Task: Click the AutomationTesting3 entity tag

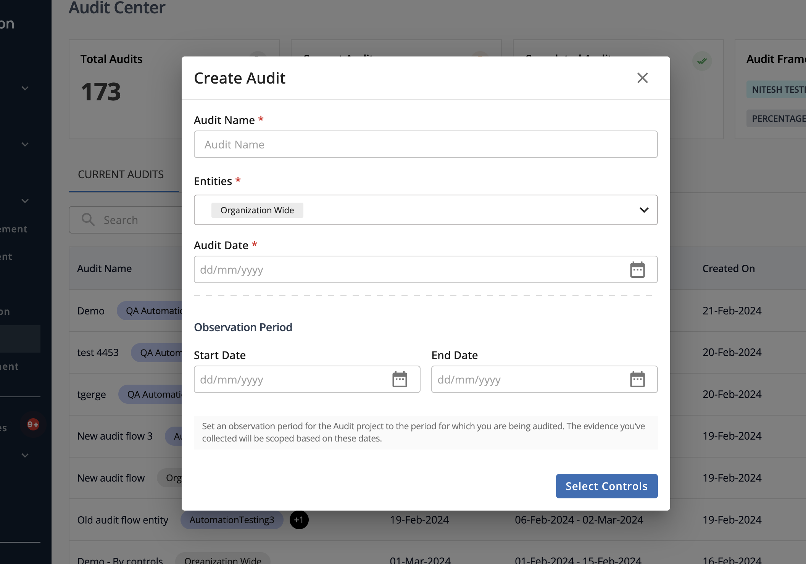Action: [x=232, y=520]
